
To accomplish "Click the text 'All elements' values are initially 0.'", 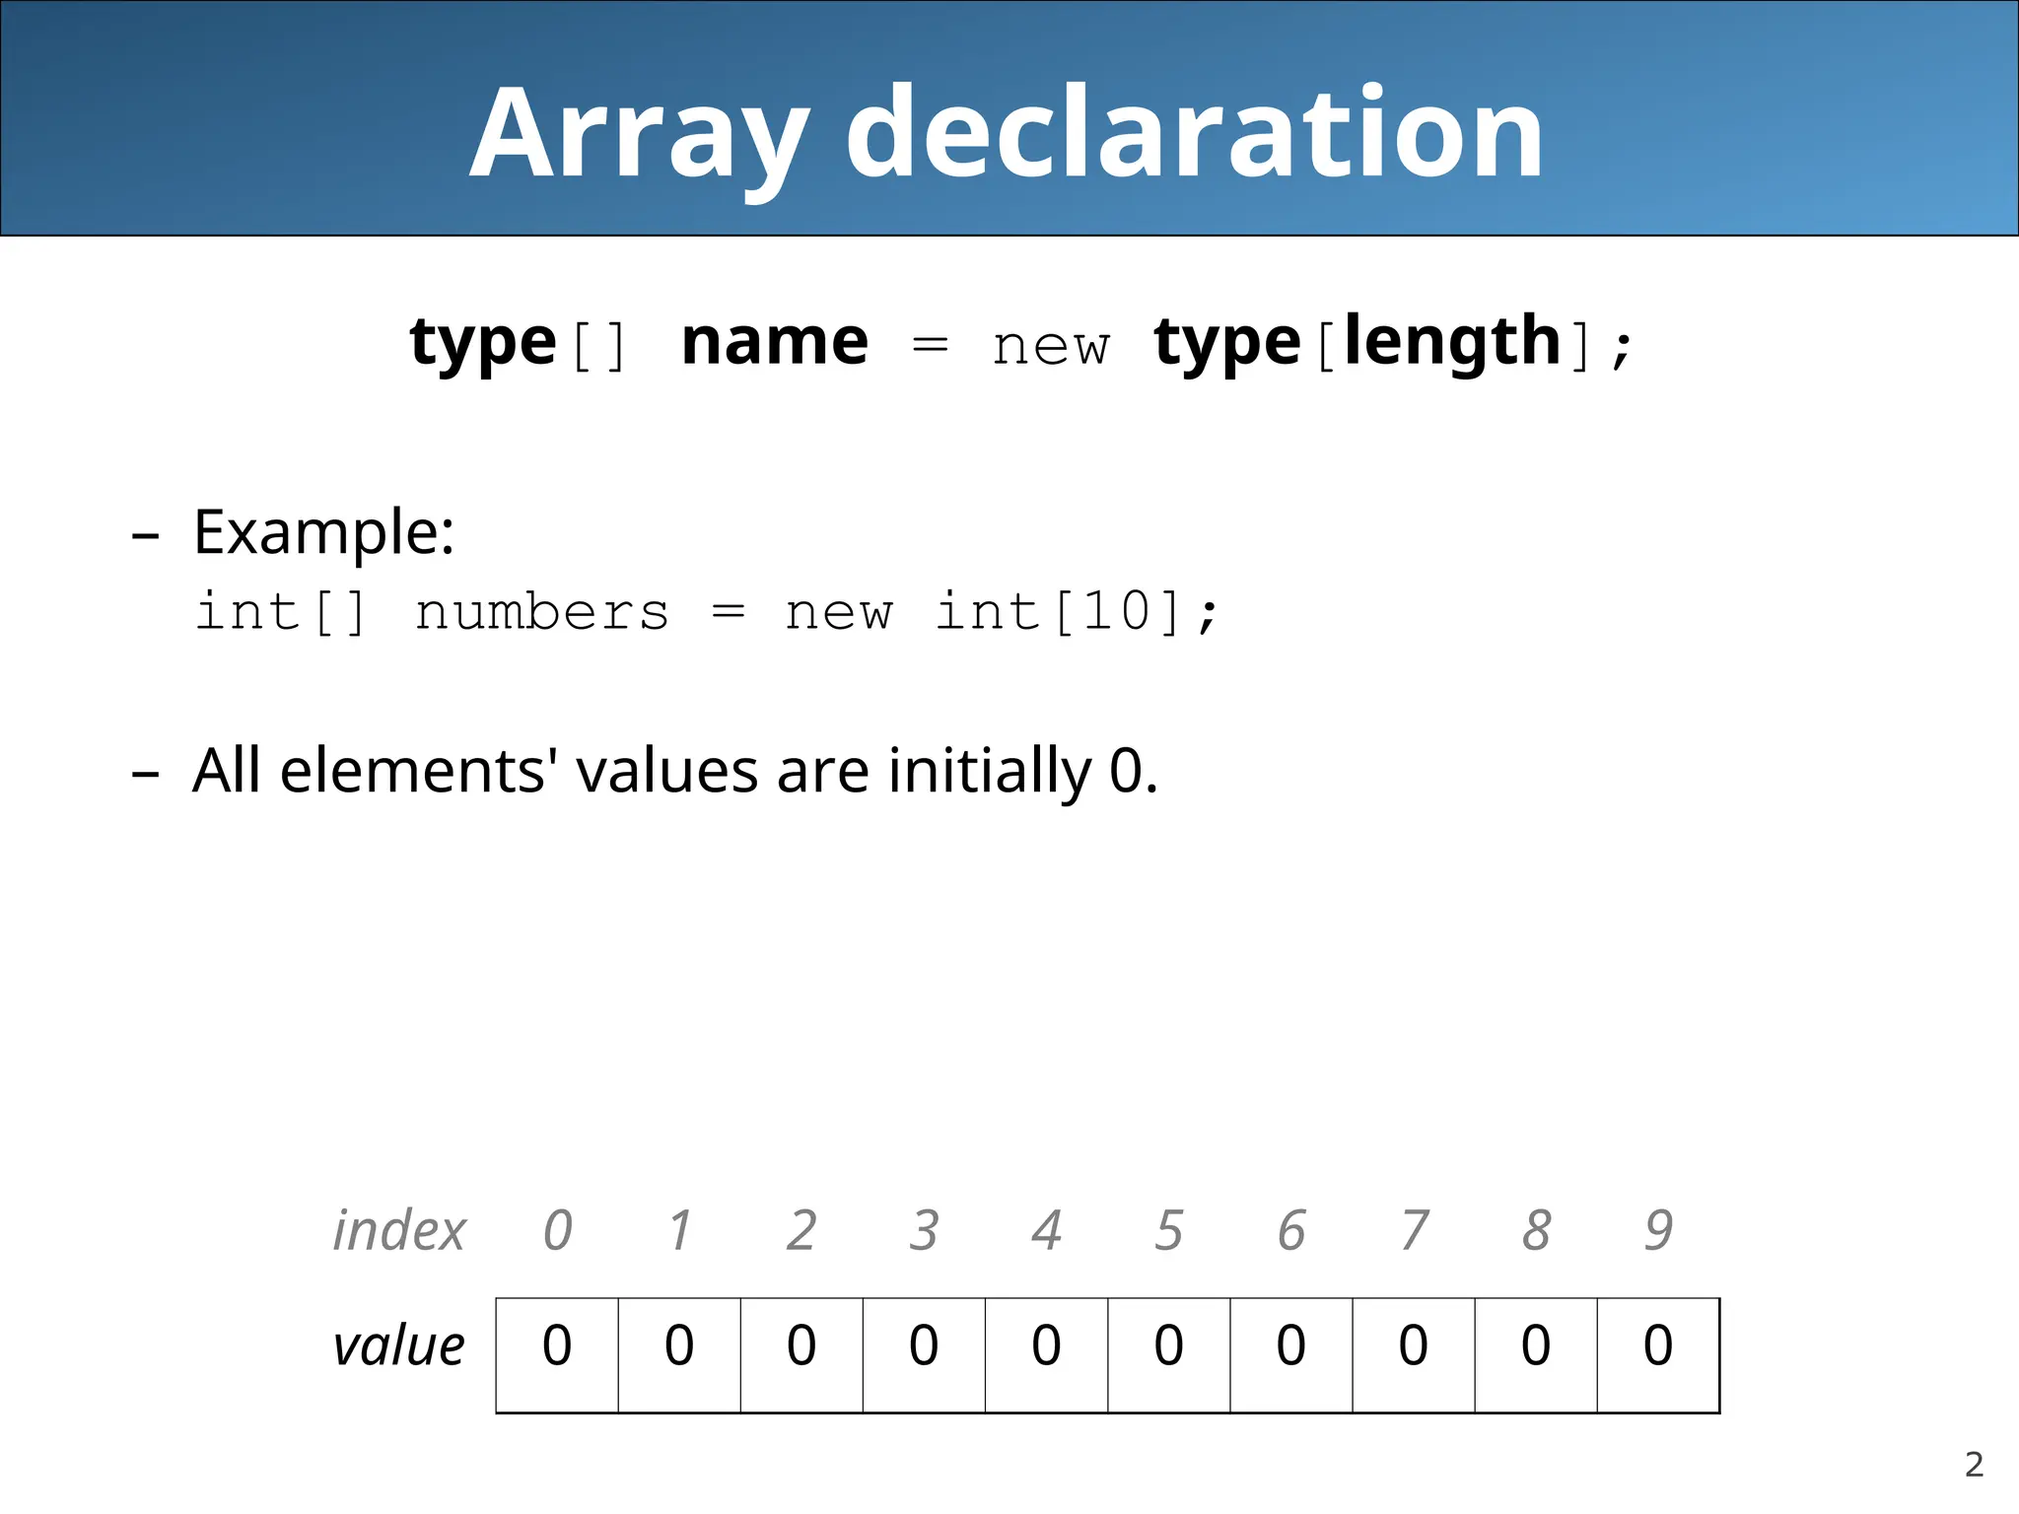I will (x=674, y=770).
